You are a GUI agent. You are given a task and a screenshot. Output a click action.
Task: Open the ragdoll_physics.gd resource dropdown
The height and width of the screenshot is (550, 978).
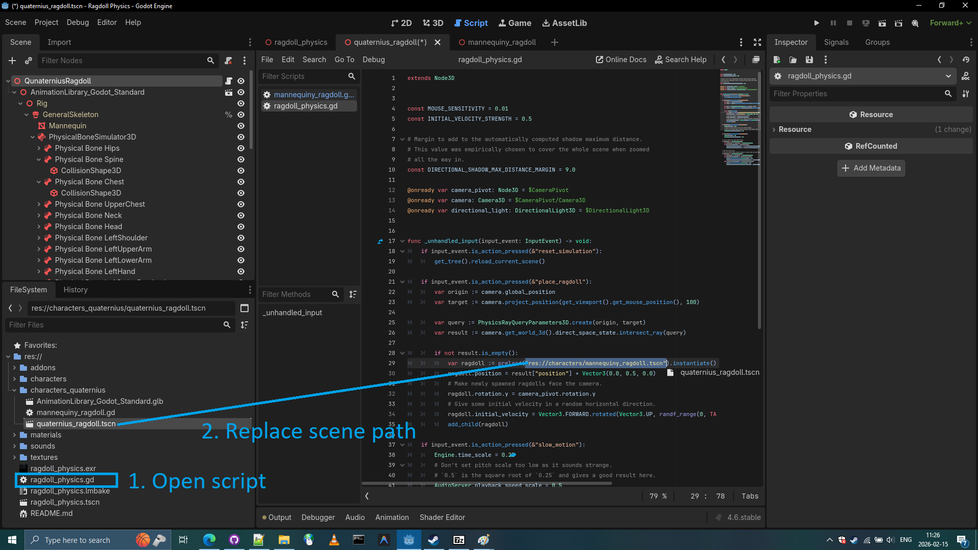(x=948, y=76)
